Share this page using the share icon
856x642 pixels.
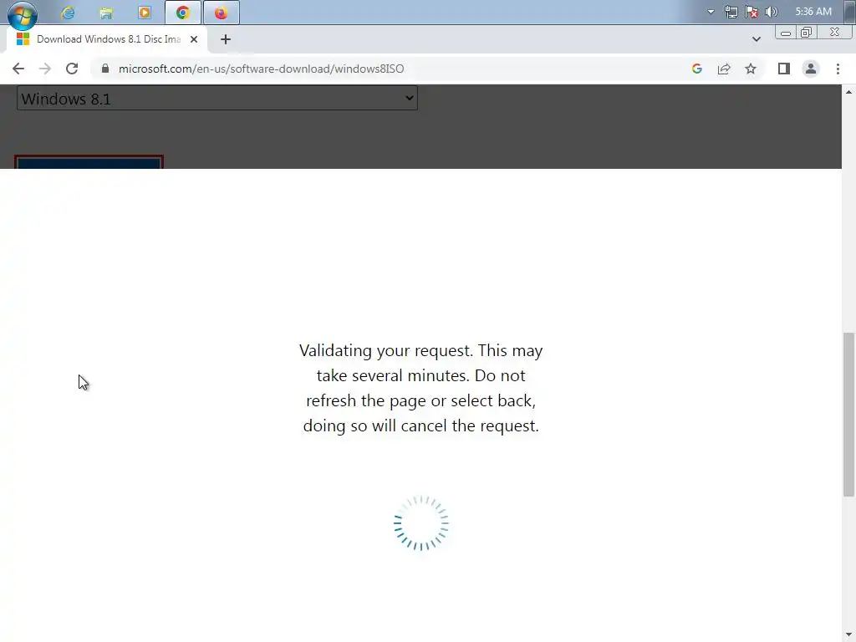[724, 69]
